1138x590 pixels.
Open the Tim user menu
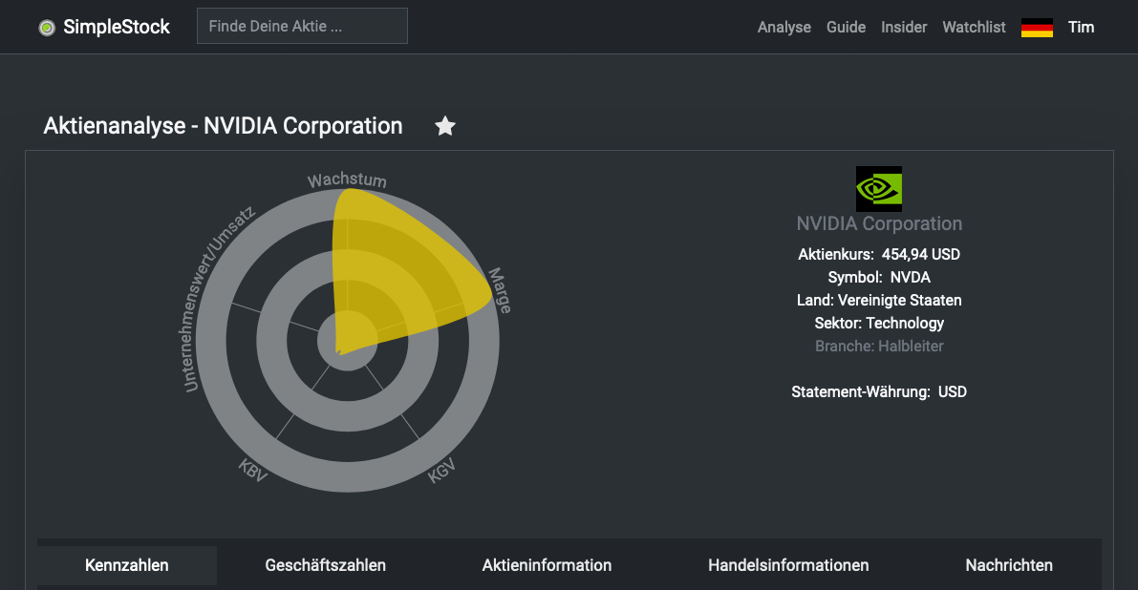pos(1081,27)
